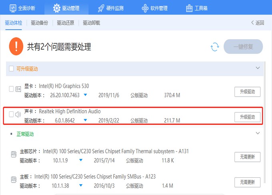Collapse the 可升级驱动 section chevron
Image resolution: width=272 pixels, height=195 pixels.
click(x=258, y=68)
